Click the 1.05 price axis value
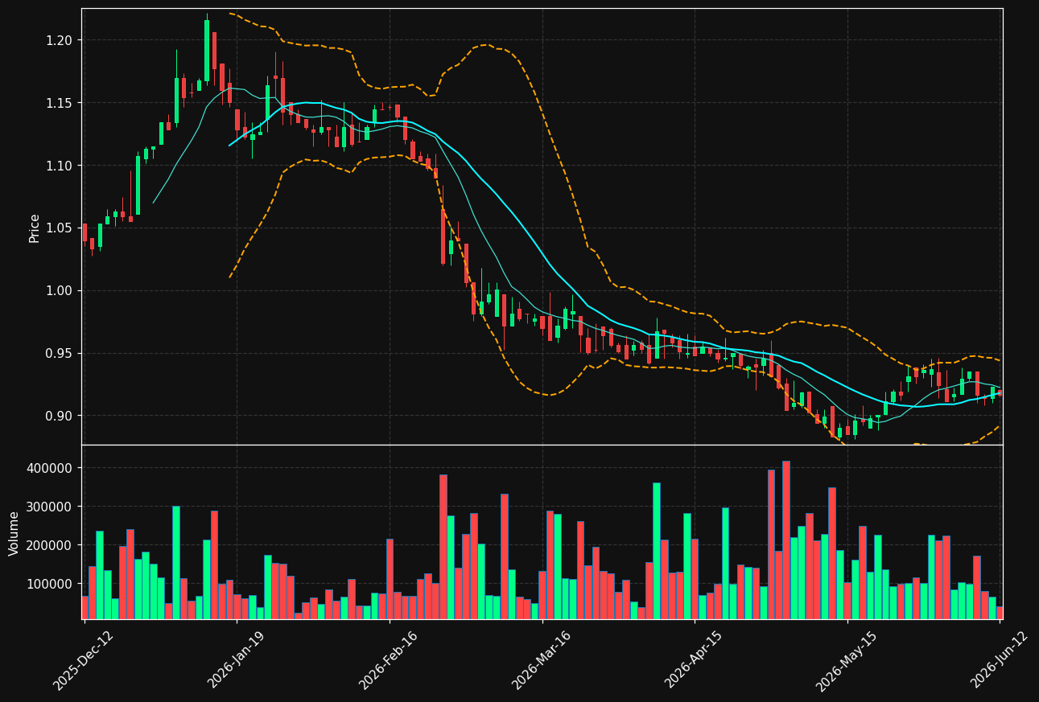 click(60, 228)
